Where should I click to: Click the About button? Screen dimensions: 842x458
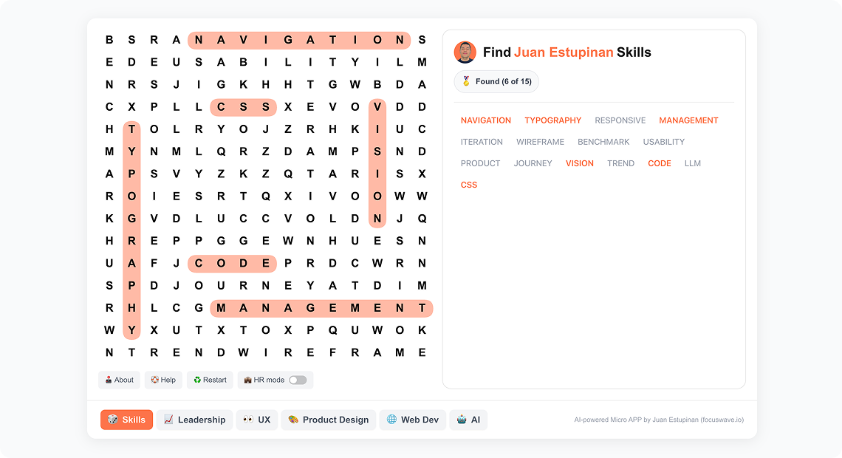119,380
